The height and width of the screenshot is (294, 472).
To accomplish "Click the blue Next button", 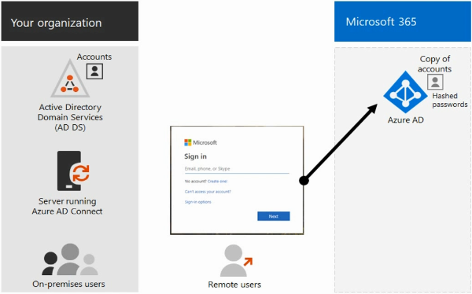I will click(273, 216).
